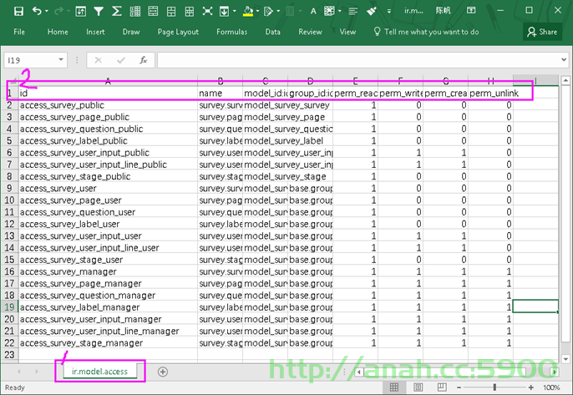Expand the formula bar chevron
This screenshot has width=573, height=395.
(x=564, y=59)
